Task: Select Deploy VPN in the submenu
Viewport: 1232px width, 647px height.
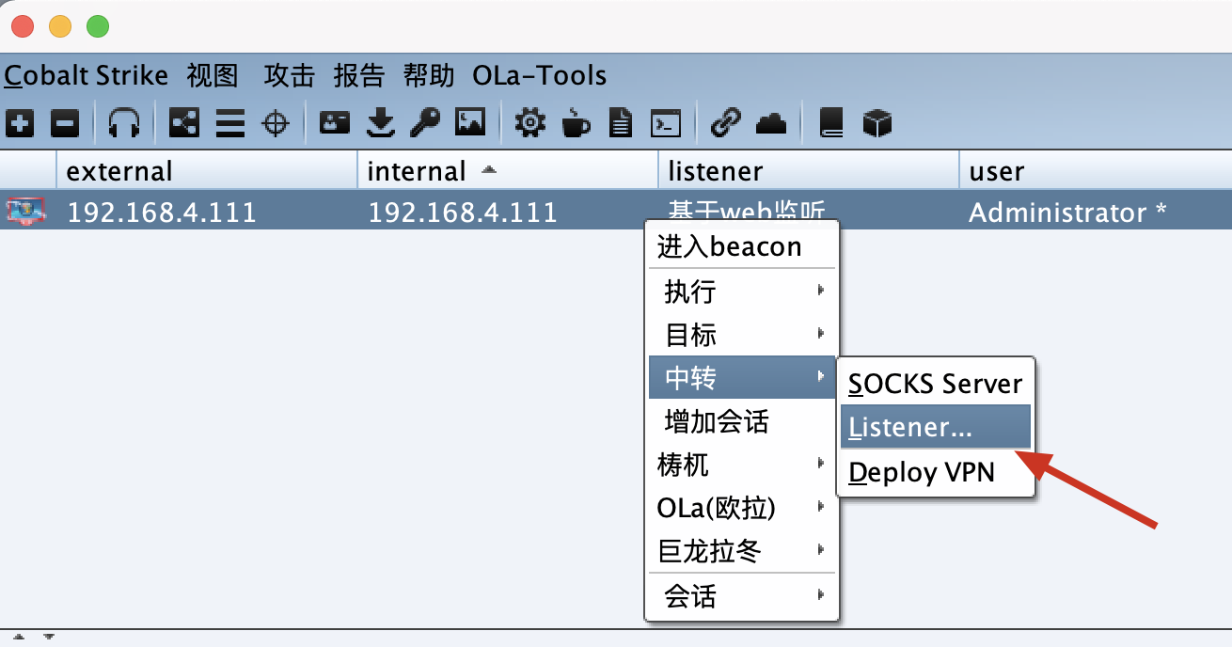Action: tap(936, 472)
